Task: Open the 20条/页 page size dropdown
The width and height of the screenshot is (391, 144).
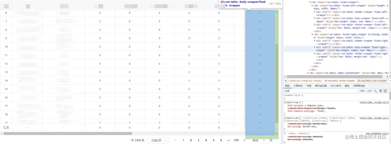Action: pos(158,140)
